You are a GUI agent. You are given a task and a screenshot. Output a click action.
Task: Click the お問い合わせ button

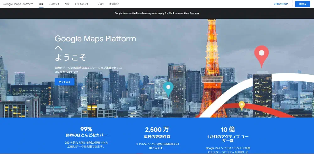281,4
